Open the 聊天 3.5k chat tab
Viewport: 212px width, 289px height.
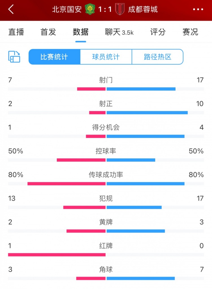tap(119, 32)
